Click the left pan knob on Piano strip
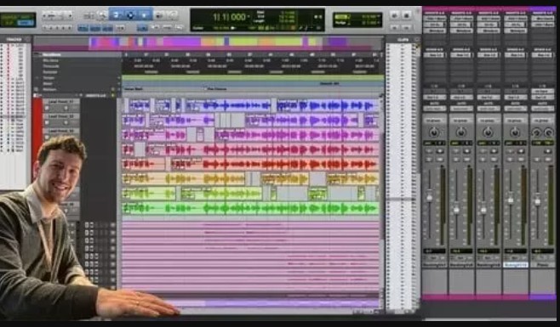 point(536,133)
